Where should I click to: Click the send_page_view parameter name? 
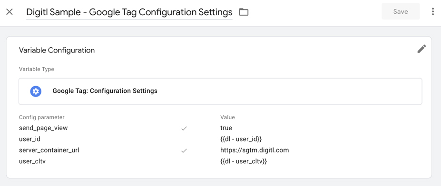[x=43, y=128]
